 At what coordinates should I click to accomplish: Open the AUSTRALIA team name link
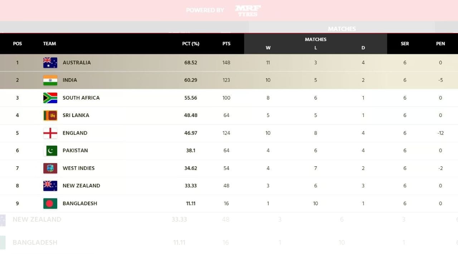tap(77, 62)
